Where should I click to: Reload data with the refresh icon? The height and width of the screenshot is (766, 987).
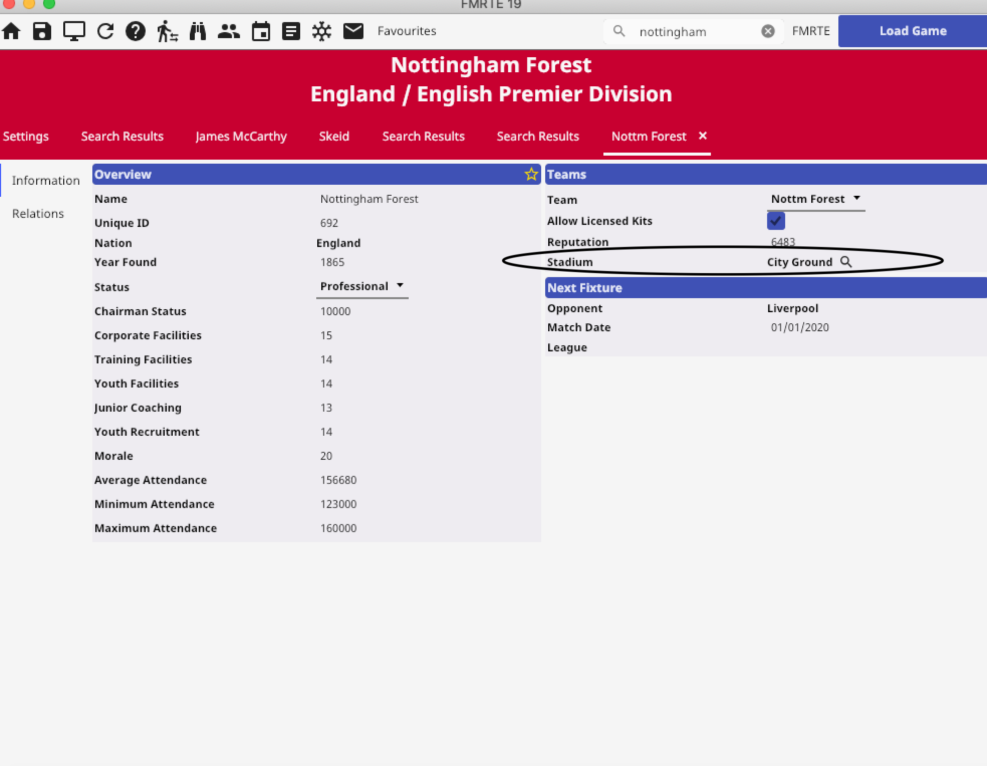coord(105,31)
